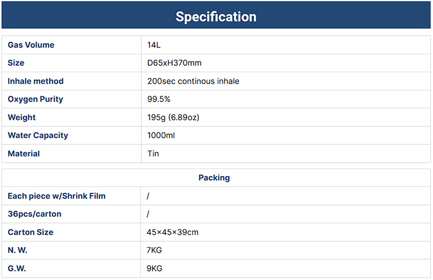This screenshot has width=433, height=280.
Task: Click the Oxygen Purity label
Action: (x=35, y=99)
